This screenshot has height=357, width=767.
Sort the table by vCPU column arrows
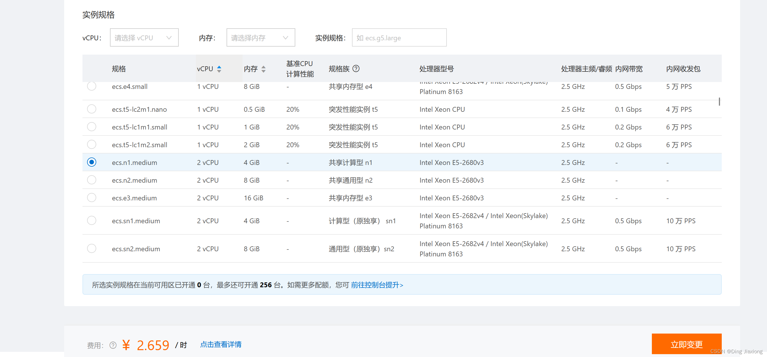(219, 69)
